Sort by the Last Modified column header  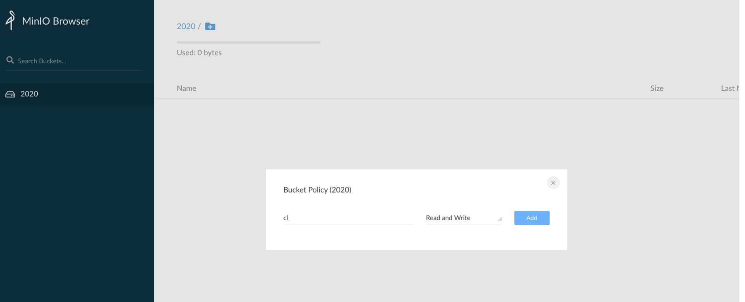point(730,89)
